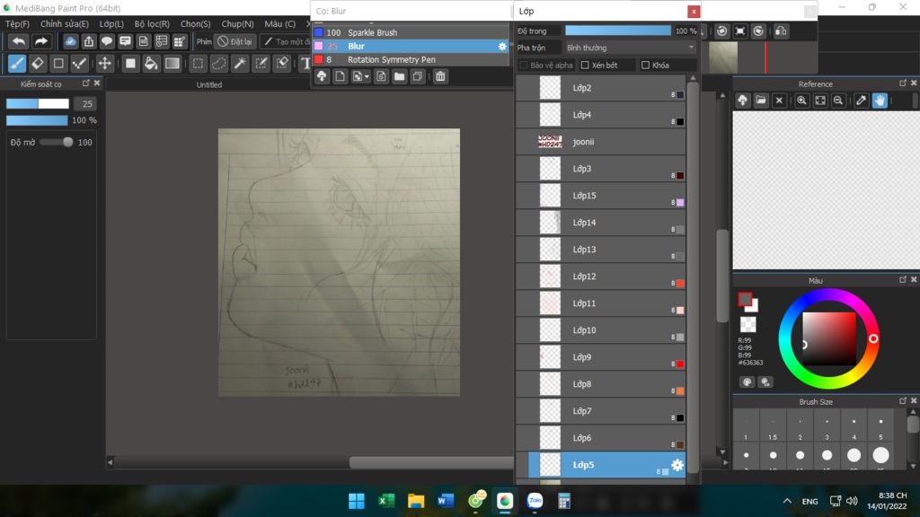920x517 pixels.
Task: Click the Đặt lại reset button
Action: 234,41
